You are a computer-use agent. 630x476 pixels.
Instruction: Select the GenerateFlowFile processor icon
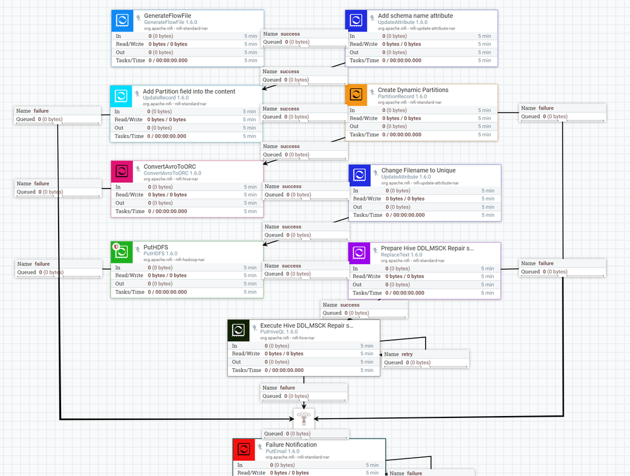pos(122,20)
